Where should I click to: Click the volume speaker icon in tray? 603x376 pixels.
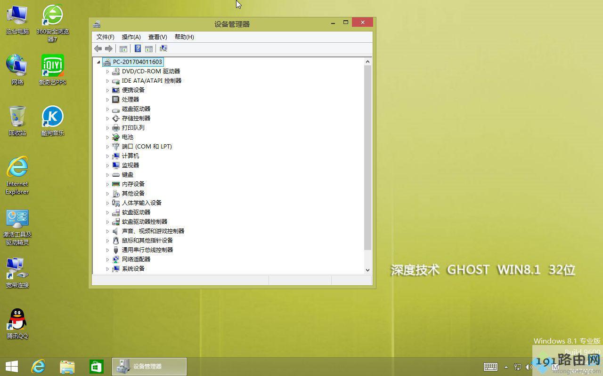(x=529, y=367)
